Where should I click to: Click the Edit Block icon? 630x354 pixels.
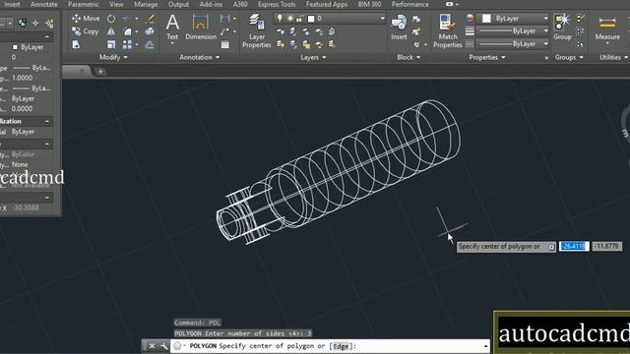click(x=416, y=31)
